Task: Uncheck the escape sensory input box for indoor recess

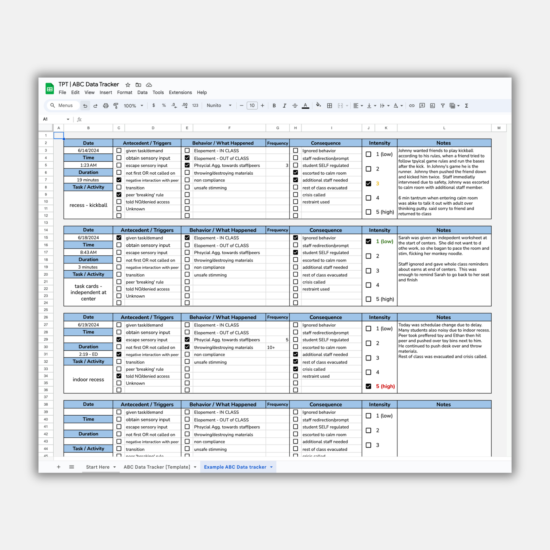Action: click(119, 340)
